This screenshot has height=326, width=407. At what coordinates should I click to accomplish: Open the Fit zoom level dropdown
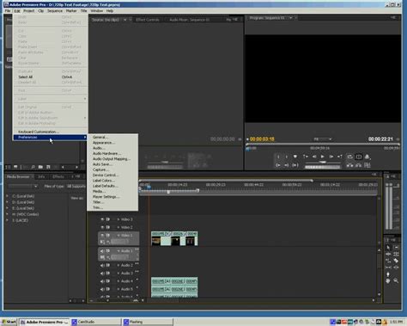coord(323,139)
